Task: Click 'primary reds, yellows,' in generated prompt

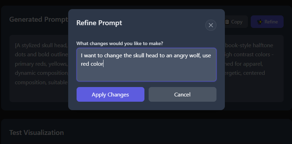Action: pos(41,64)
